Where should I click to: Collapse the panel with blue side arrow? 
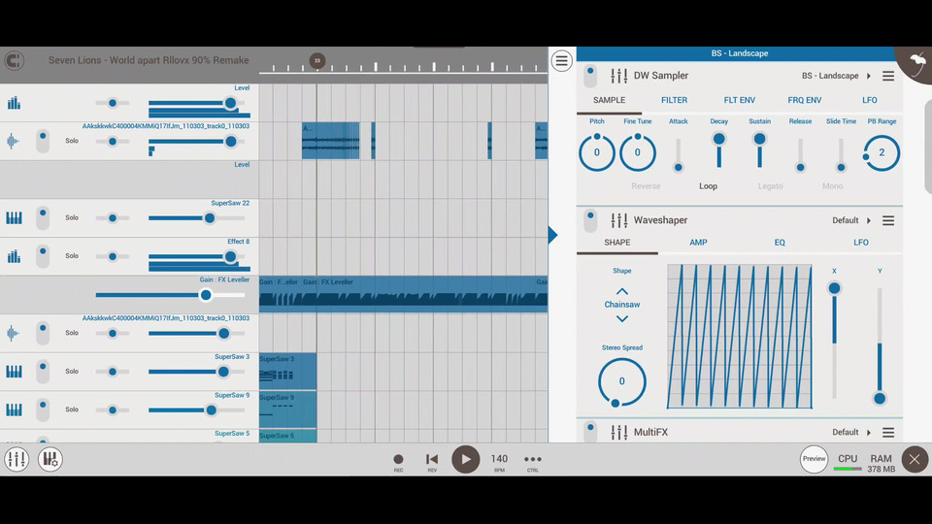click(x=552, y=235)
